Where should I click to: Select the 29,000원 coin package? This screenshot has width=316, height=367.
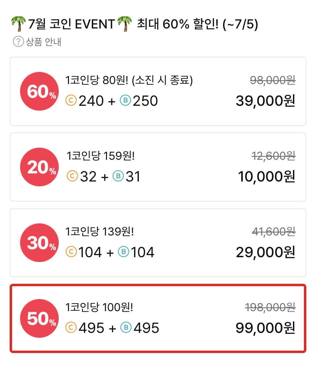pos(158,243)
